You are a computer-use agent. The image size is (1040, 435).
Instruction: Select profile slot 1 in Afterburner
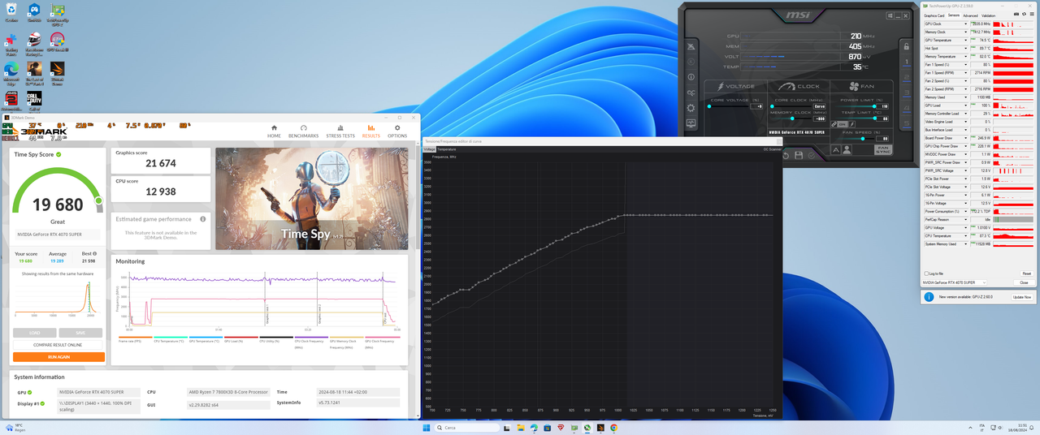[907, 62]
